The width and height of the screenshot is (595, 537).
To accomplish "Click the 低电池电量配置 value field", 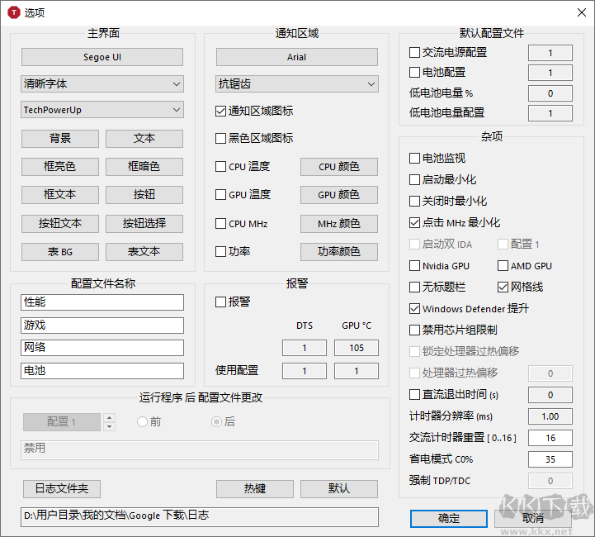I will coord(550,113).
